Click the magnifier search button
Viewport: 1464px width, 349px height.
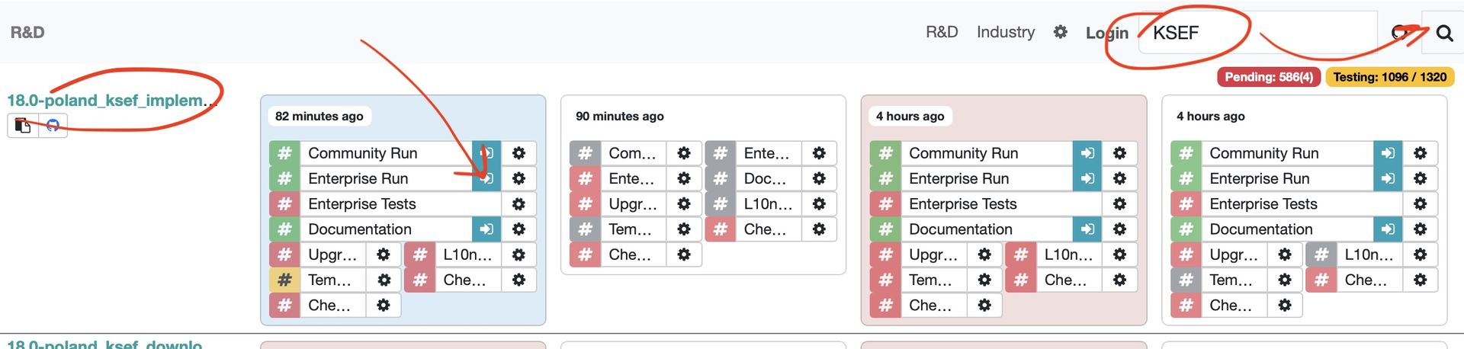1443,33
